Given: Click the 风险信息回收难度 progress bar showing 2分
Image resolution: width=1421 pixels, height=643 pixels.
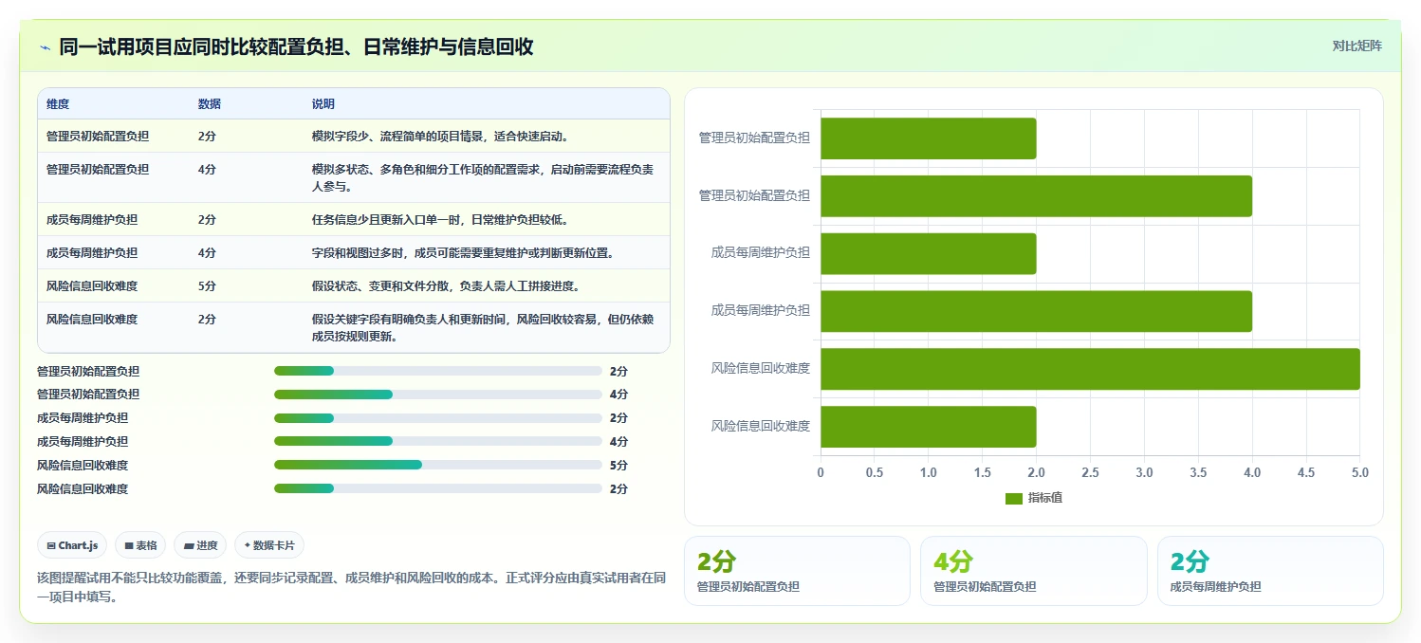Looking at the screenshot, I should [438, 488].
